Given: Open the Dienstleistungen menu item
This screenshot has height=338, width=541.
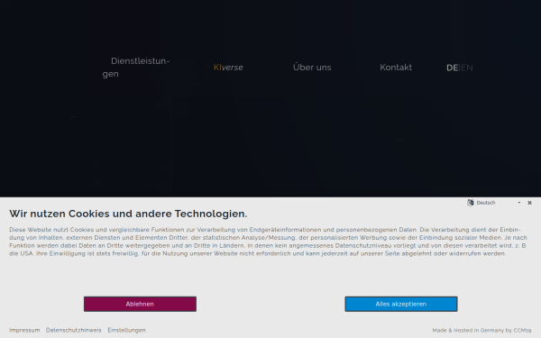Looking at the screenshot, I should [x=136, y=68].
